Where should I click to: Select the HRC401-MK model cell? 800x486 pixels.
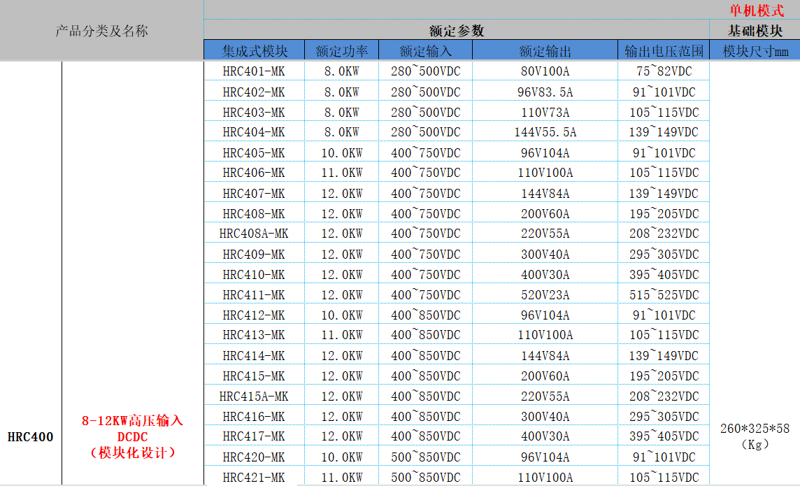point(254,70)
